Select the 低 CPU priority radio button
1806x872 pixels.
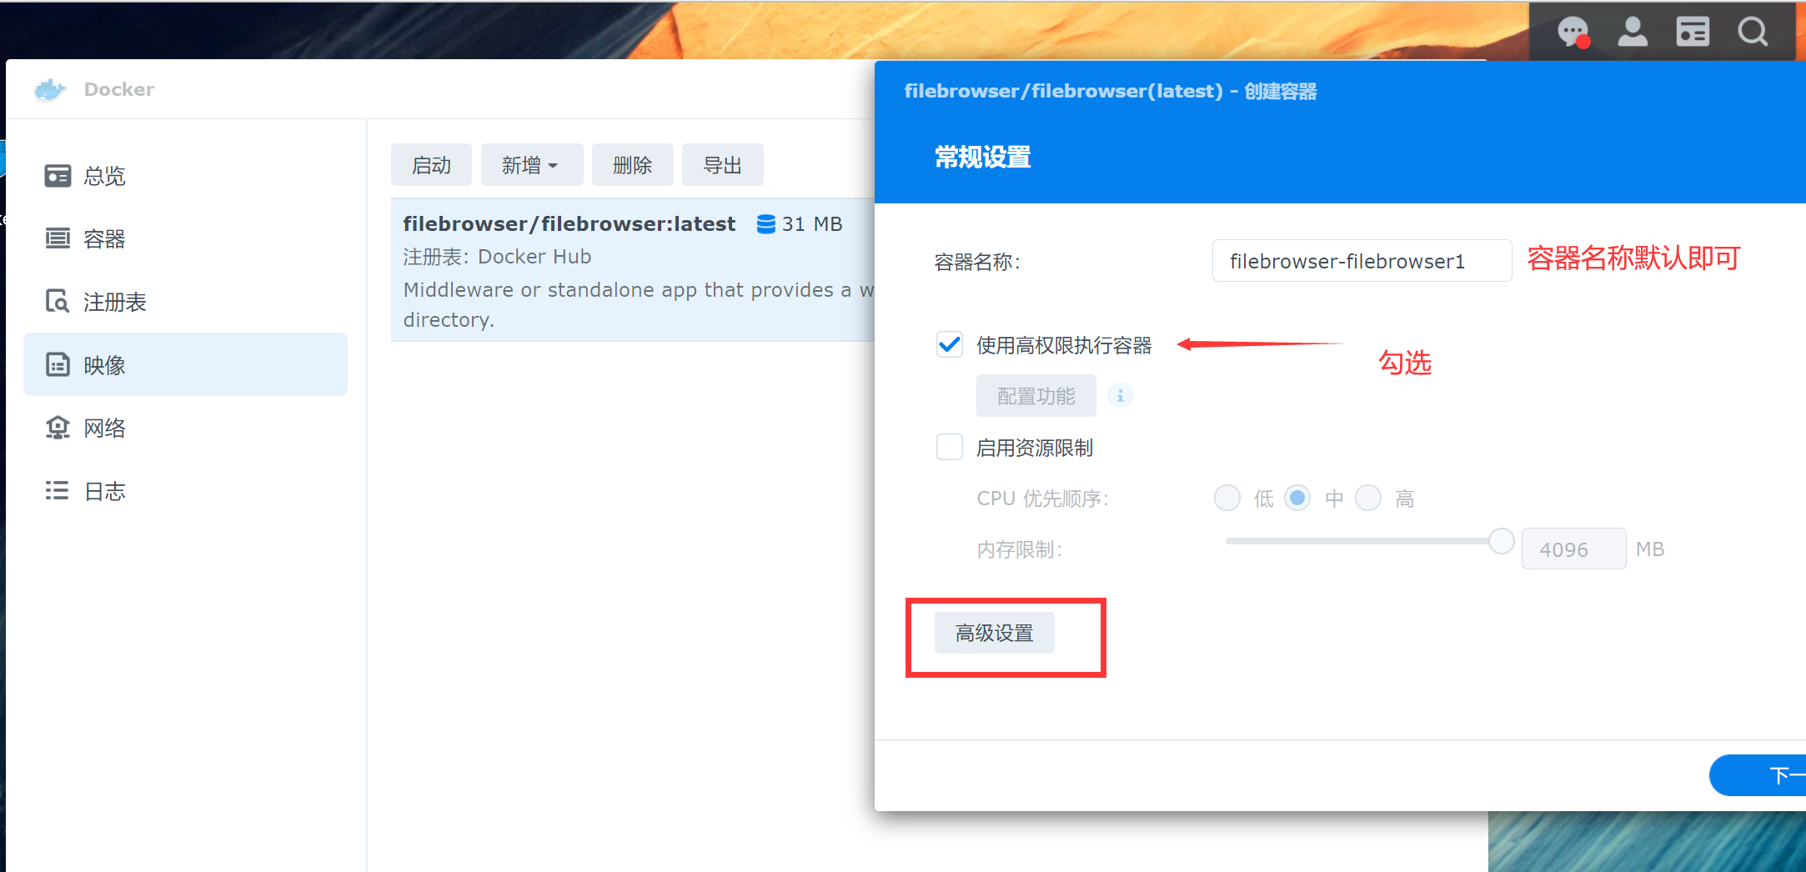[x=1227, y=499]
